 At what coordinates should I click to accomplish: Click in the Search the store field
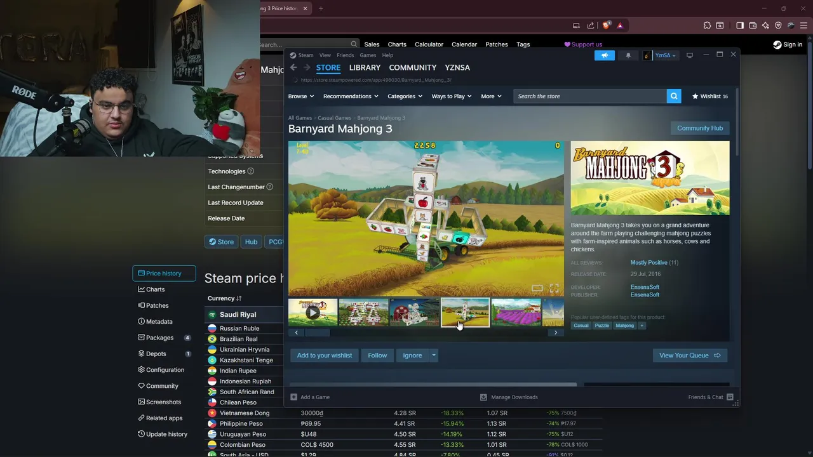[590, 96]
